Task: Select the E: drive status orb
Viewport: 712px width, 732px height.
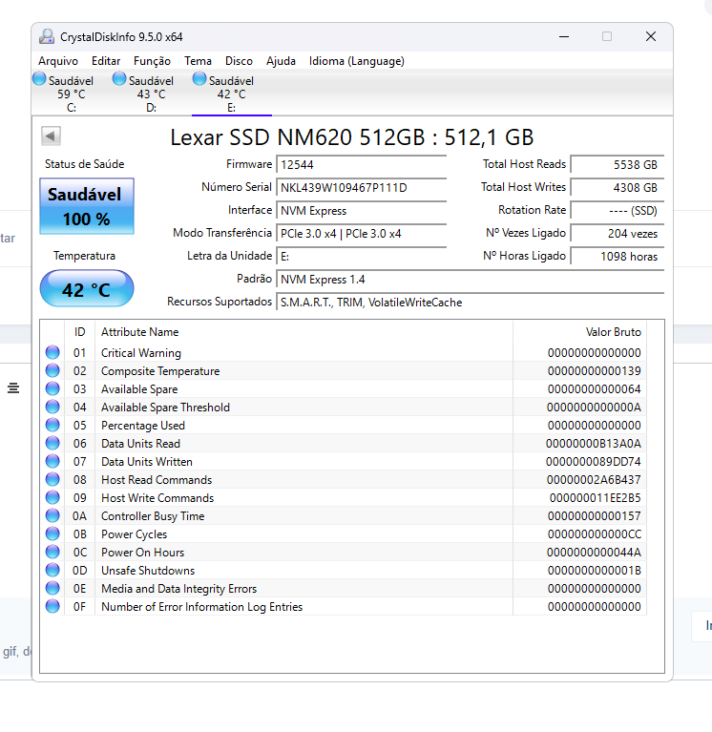Action: click(x=199, y=79)
